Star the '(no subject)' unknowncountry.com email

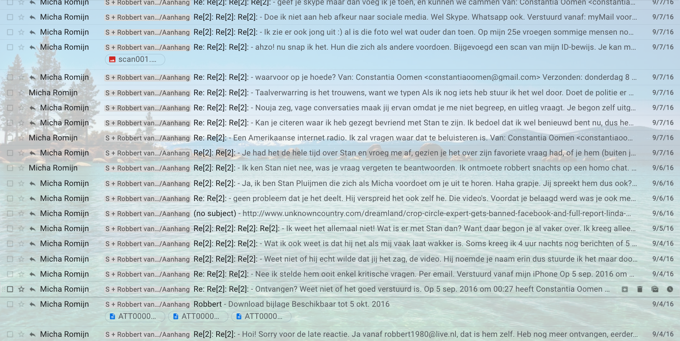21,214
